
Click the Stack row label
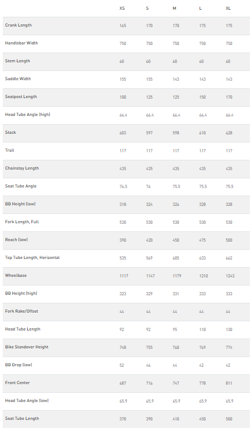[10, 132]
